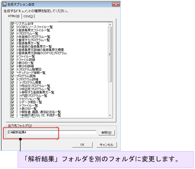
Task: Select 制御が渡らない文,手続き一覧 row
Action: (x=41, y=115)
